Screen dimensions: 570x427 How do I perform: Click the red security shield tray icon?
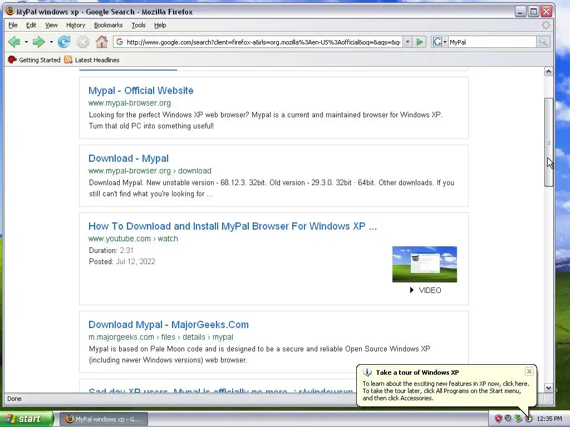pos(498,419)
